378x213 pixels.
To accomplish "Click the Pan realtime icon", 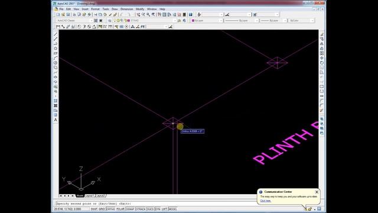I will pos(138,15).
